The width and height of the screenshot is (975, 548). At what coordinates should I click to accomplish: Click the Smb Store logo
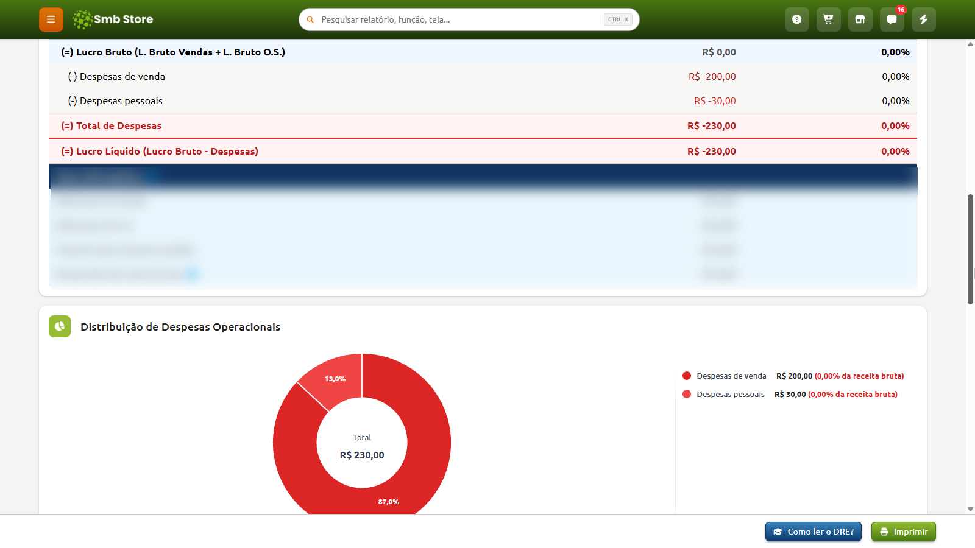[113, 19]
